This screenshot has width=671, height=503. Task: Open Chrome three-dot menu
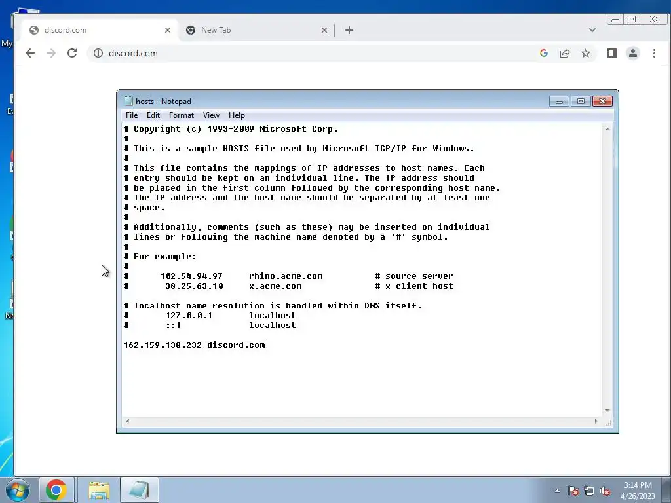tap(654, 53)
